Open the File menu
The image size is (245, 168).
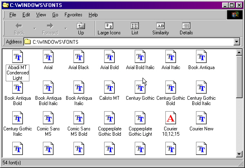point(13,15)
